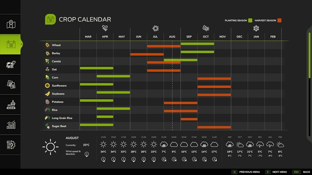Click the autumn leaves season icon
Viewport: 312px width, 175px height.
pyautogui.click(x=206, y=28)
